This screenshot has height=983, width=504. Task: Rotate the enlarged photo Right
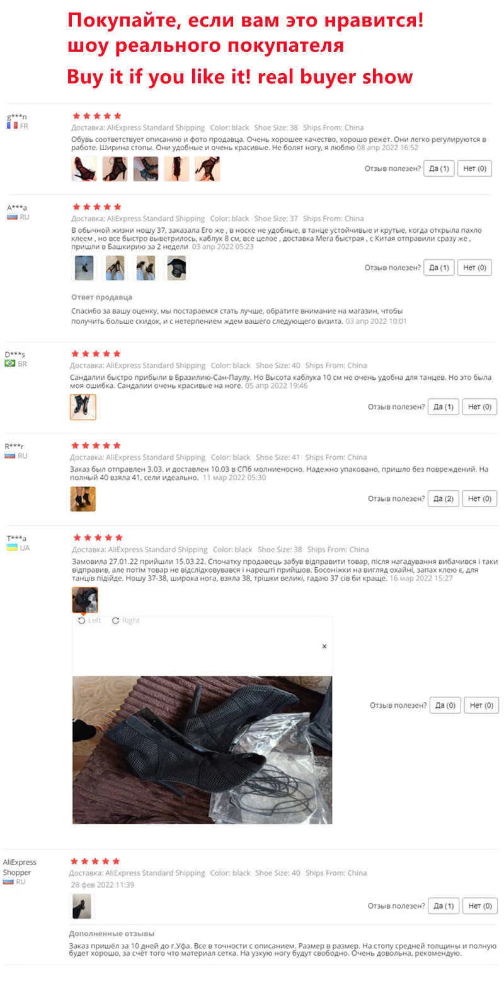(x=126, y=620)
